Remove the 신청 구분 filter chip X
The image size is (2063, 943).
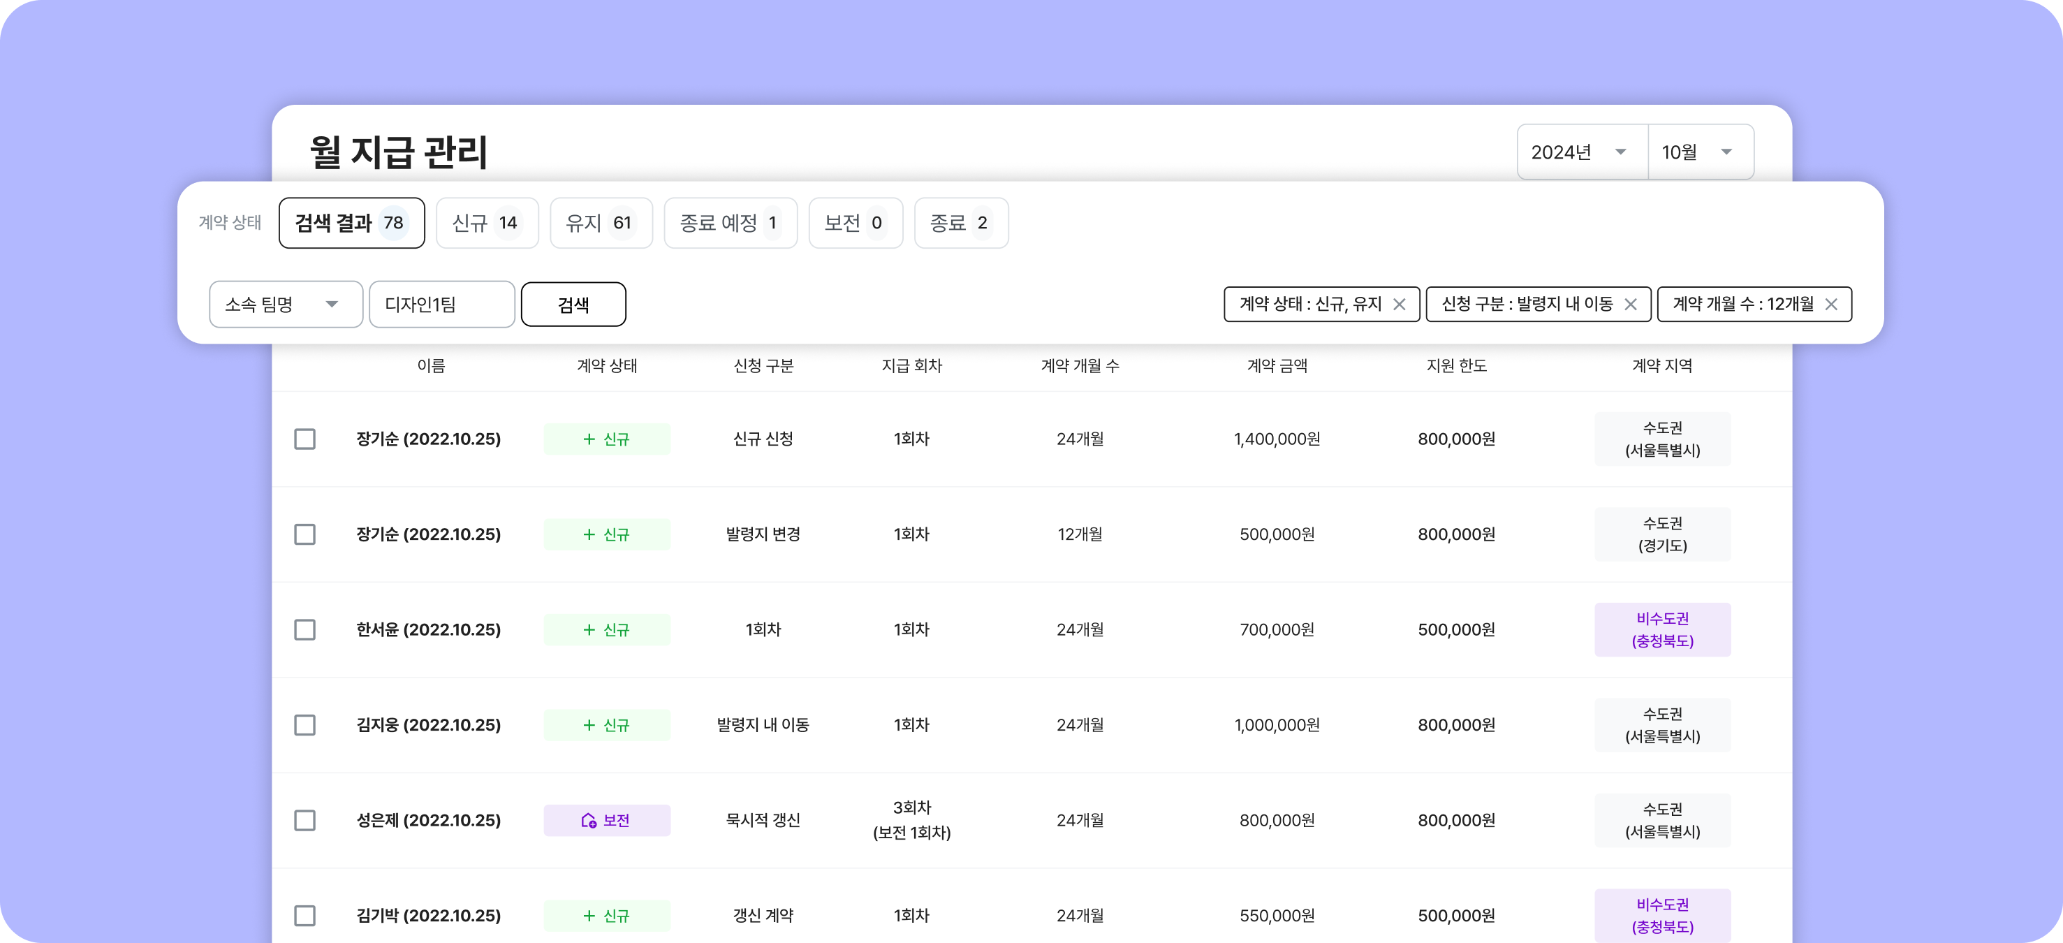tap(1631, 305)
